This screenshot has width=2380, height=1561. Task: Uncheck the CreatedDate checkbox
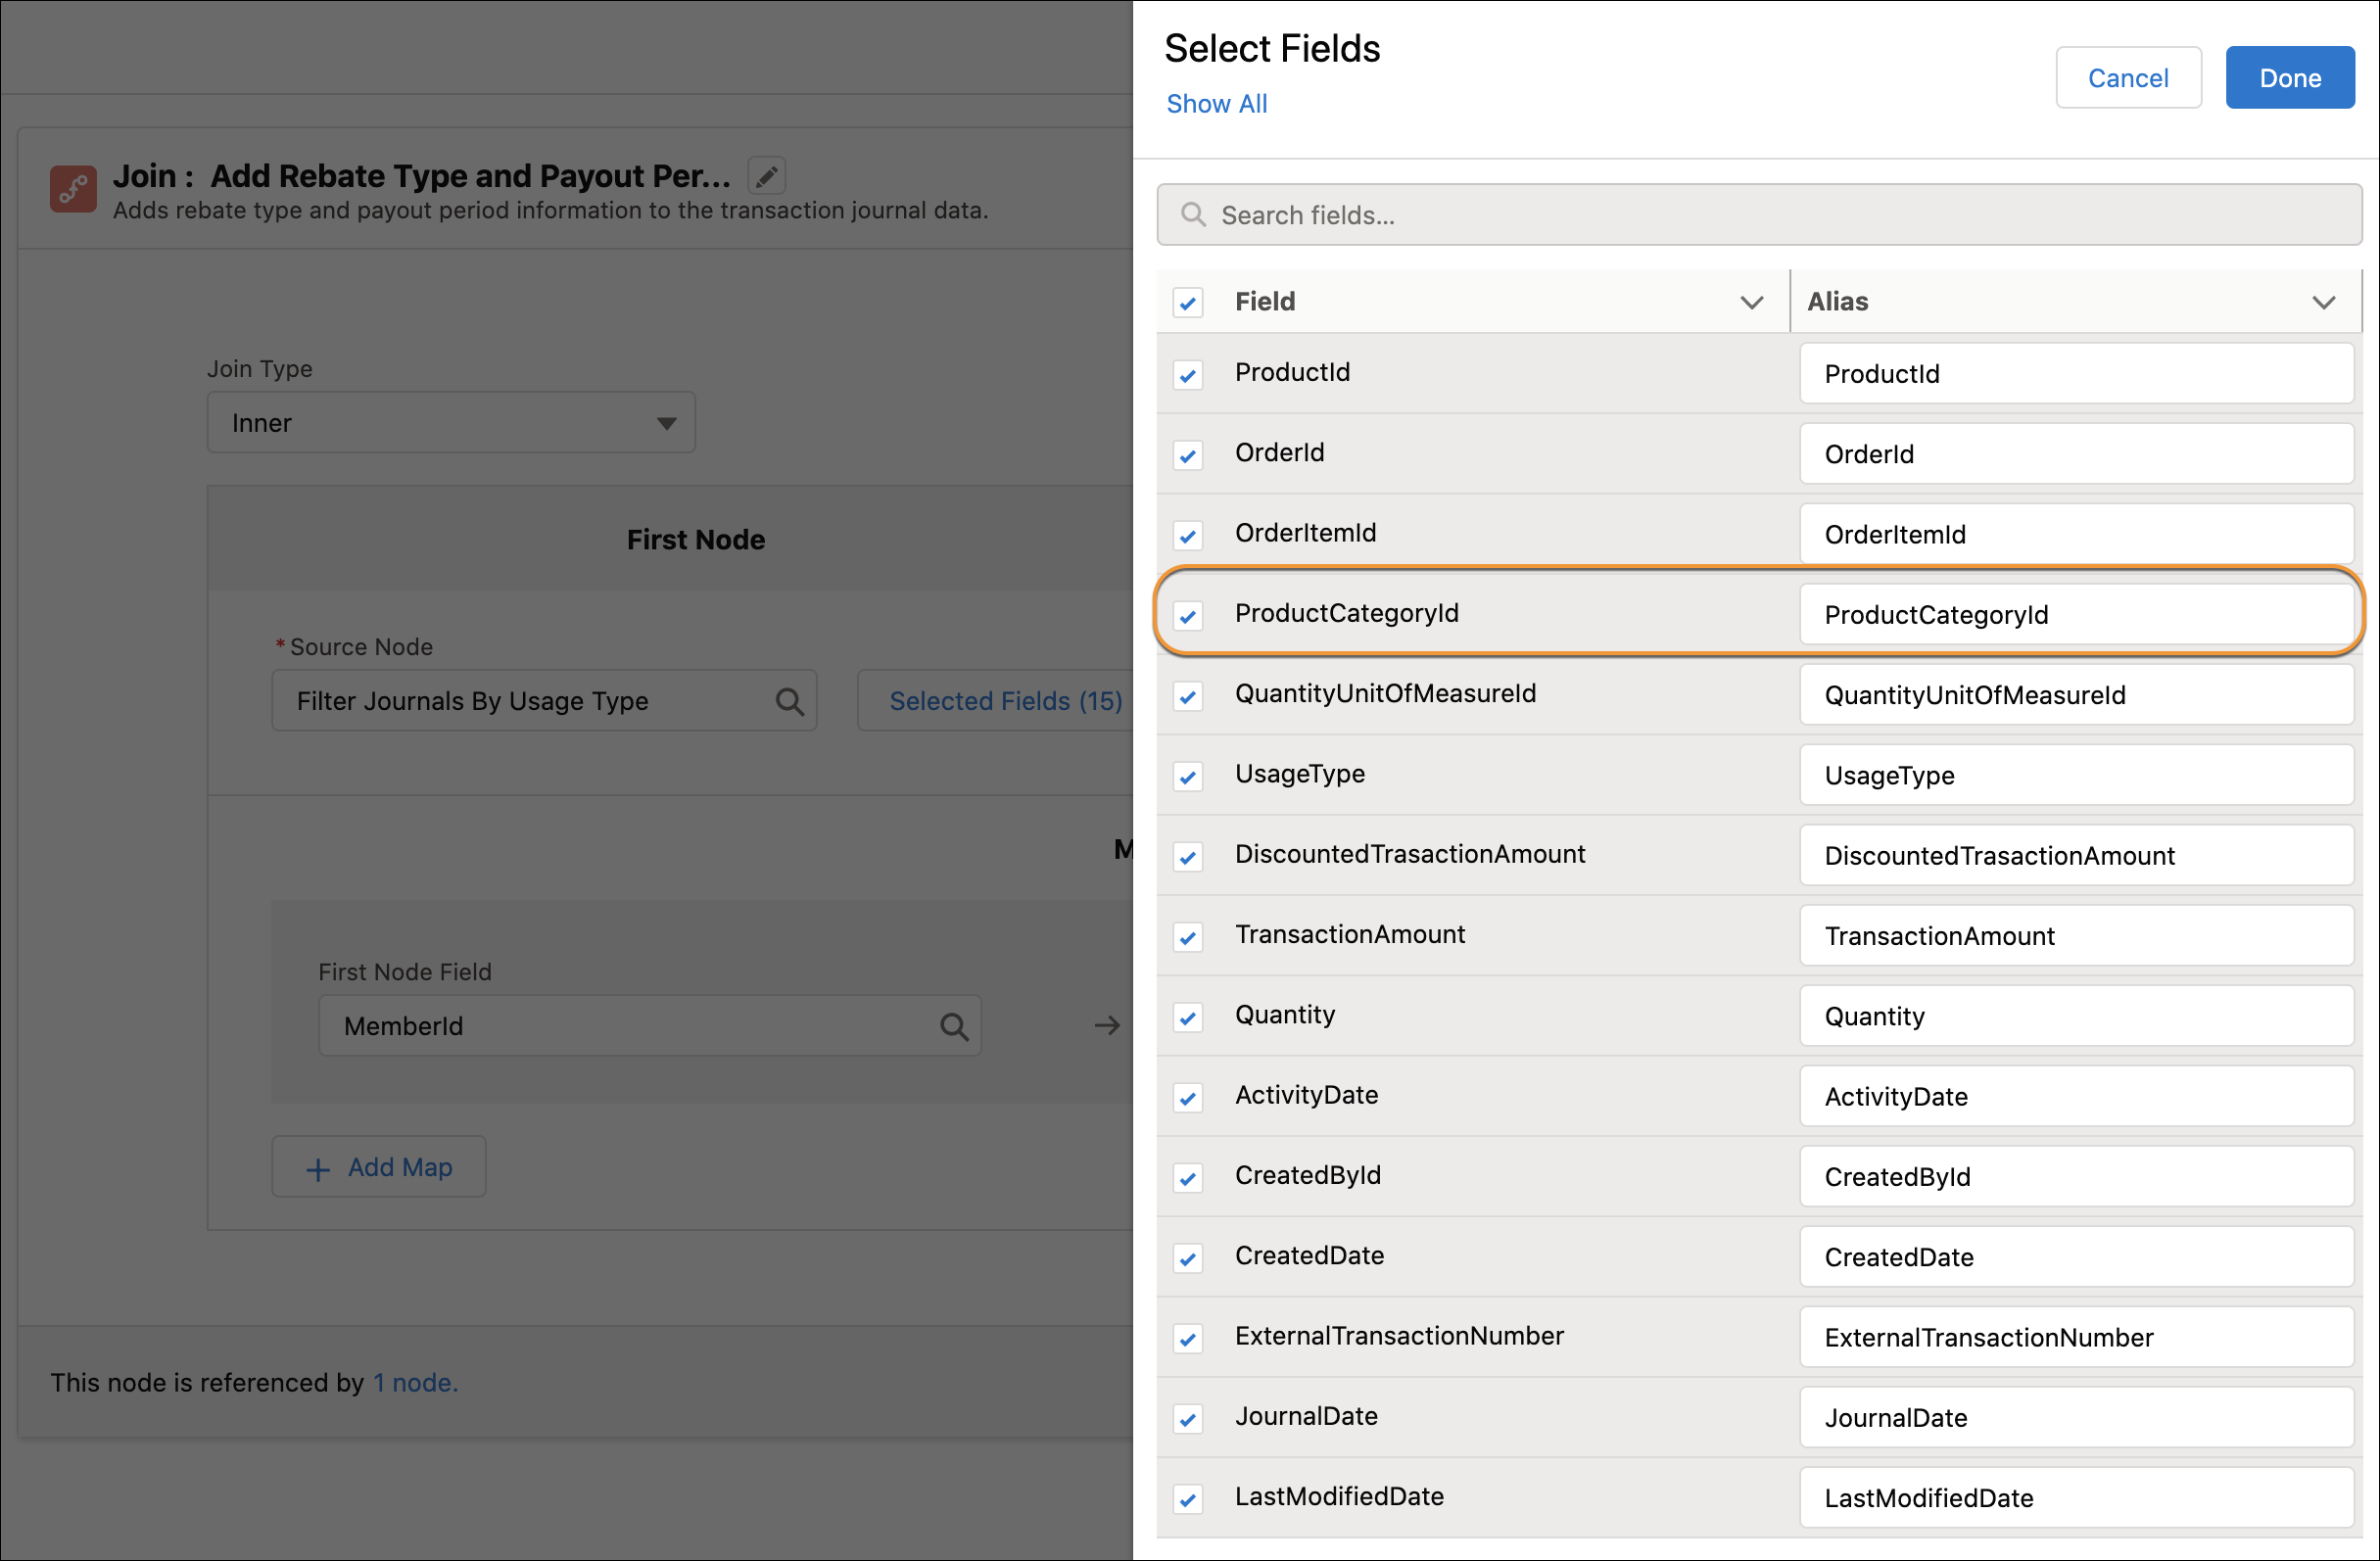[1188, 1259]
